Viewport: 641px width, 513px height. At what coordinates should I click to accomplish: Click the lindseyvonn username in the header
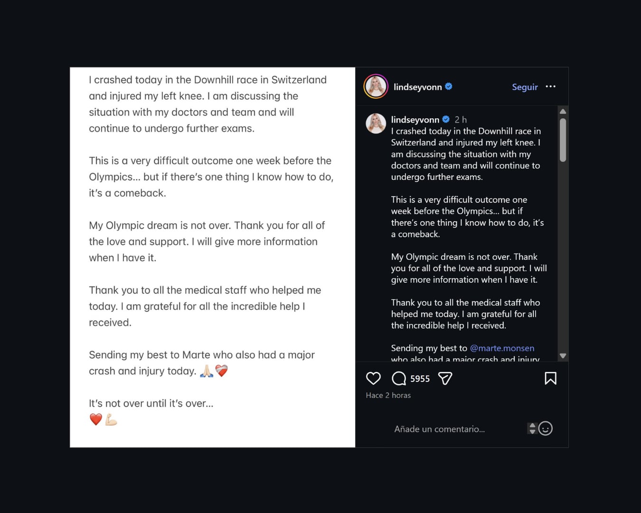coord(420,86)
